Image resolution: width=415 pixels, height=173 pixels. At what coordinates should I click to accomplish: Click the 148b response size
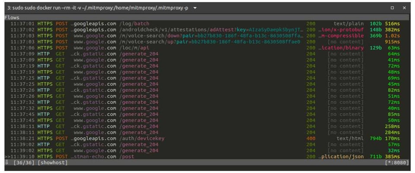tap(376, 30)
